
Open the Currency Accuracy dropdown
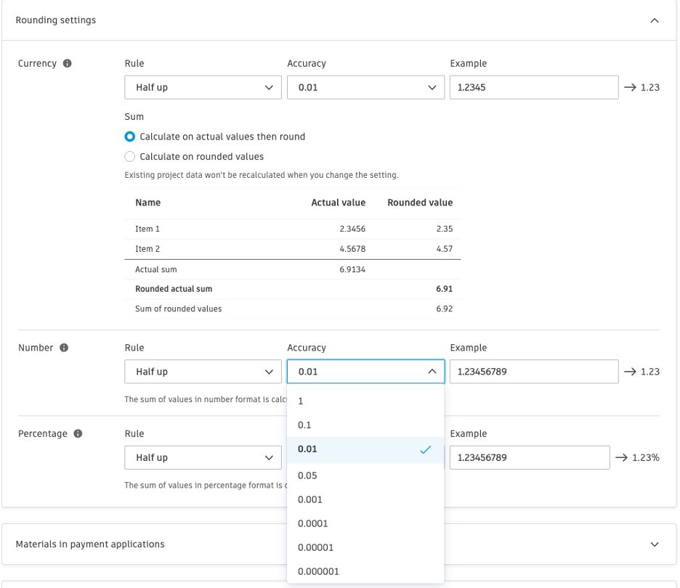tap(365, 87)
